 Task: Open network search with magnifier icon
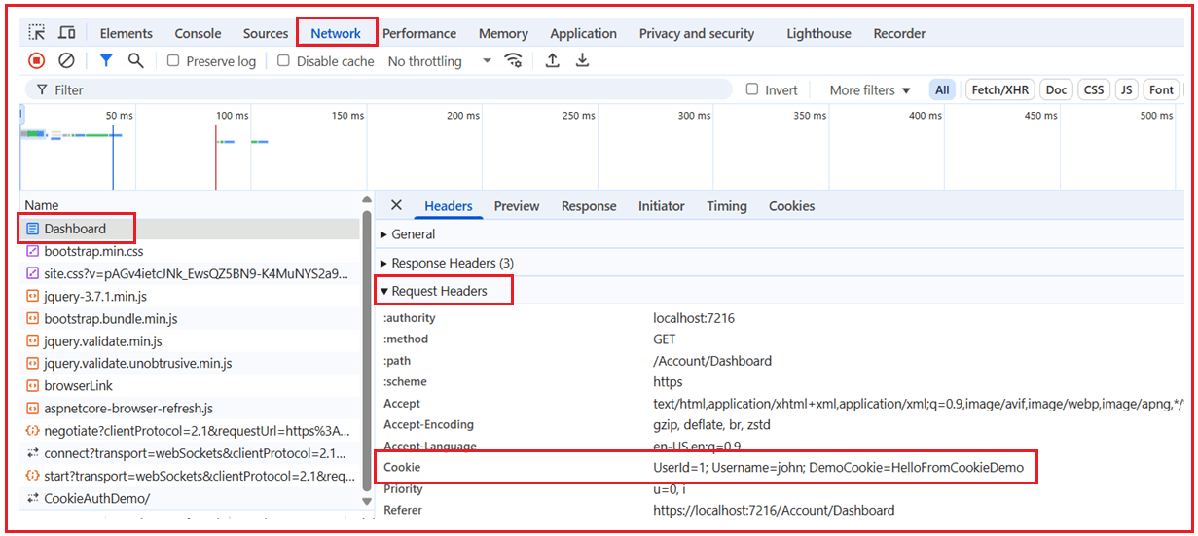[136, 60]
